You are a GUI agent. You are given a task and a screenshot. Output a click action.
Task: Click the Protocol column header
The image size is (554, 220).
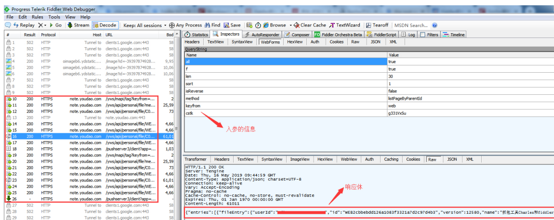(x=48, y=35)
